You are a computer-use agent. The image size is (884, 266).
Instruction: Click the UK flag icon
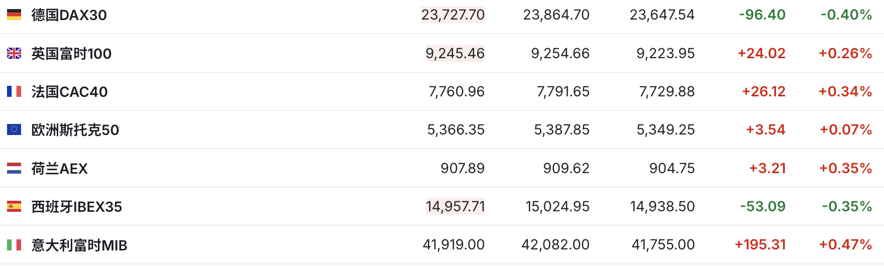[x=14, y=53]
